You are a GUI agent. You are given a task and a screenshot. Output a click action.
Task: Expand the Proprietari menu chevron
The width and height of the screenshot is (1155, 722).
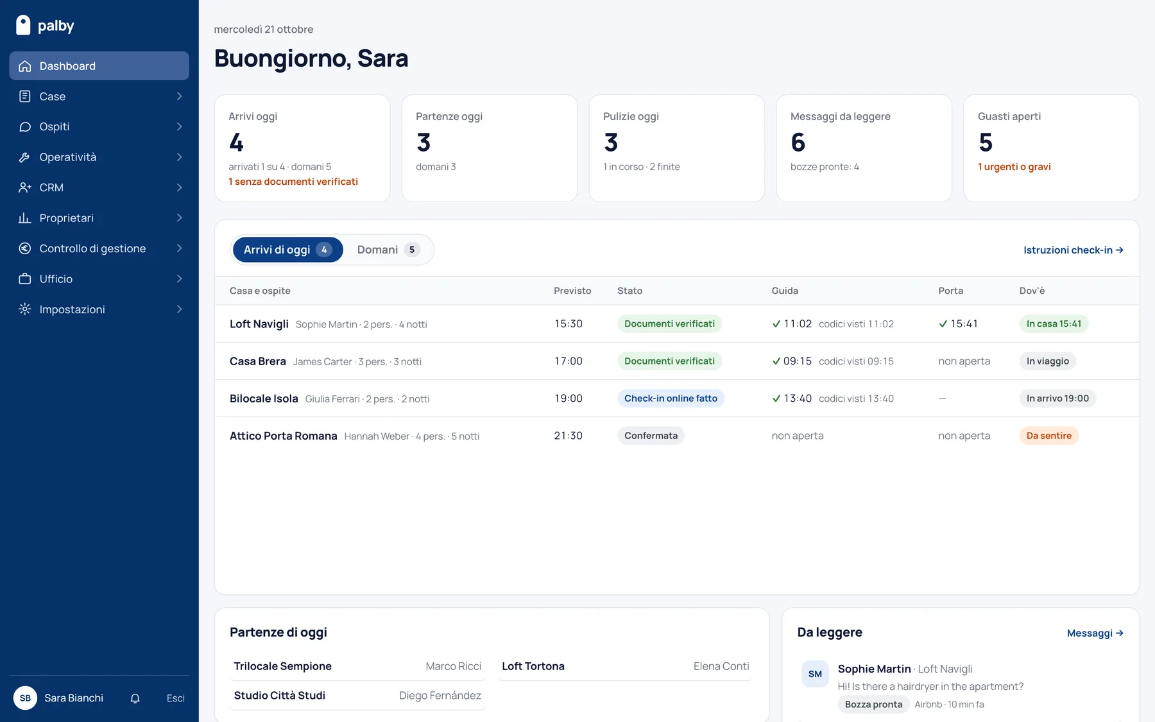coord(179,218)
